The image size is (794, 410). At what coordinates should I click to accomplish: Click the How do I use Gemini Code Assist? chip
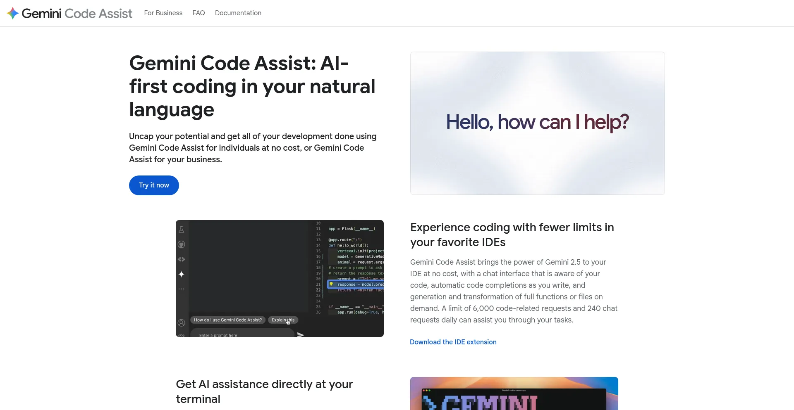[x=228, y=320]
